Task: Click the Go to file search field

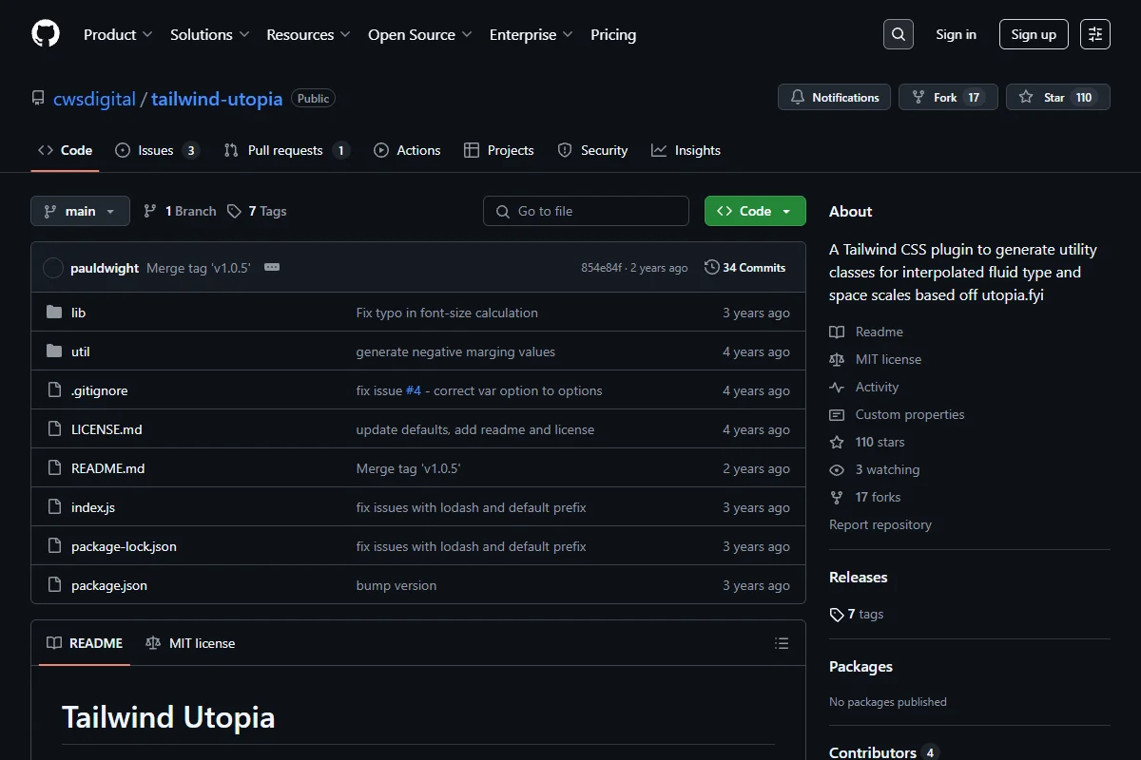Action: pyautogui.click(x=586, y=211)
